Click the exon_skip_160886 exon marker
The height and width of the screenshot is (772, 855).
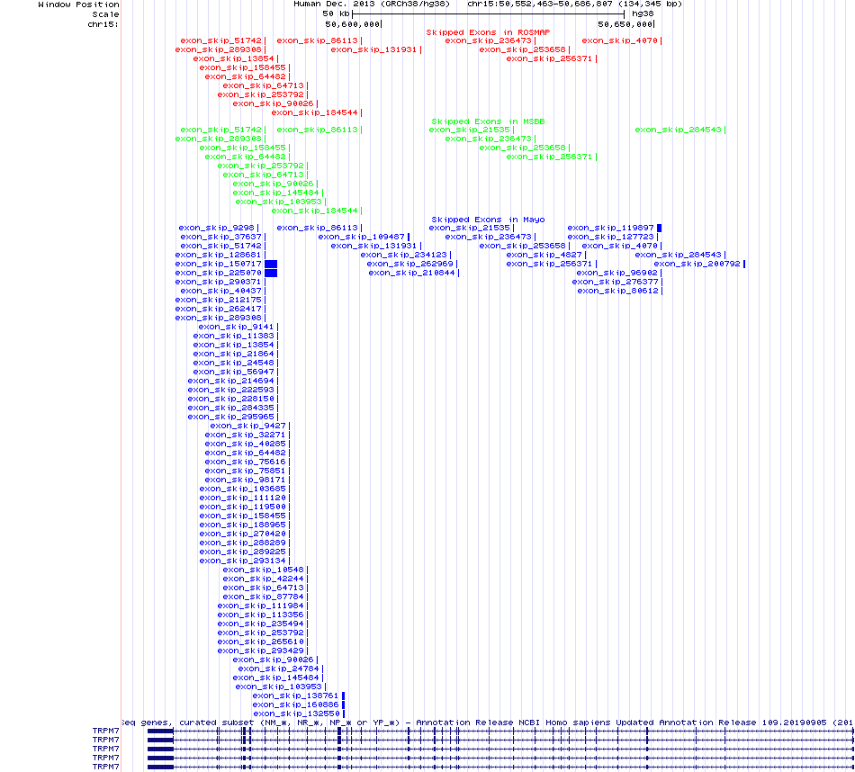343,705
